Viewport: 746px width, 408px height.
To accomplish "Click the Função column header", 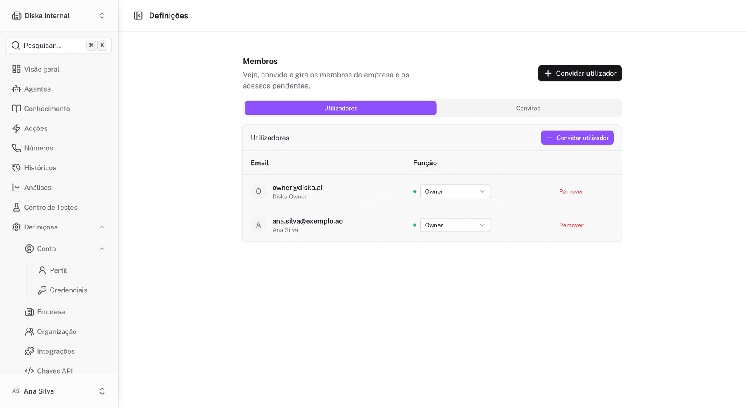I will [425, 163].
